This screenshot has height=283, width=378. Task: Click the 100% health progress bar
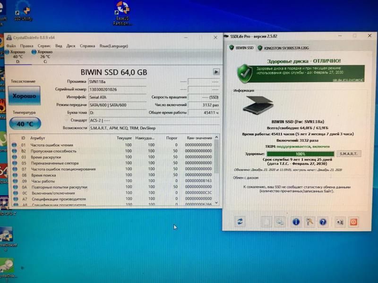(300, 154)
